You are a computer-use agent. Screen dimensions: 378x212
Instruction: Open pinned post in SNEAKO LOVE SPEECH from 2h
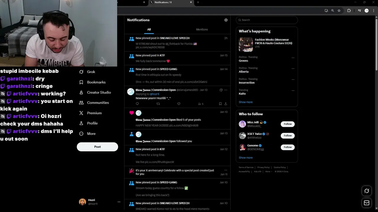click(x=177, y=43)
